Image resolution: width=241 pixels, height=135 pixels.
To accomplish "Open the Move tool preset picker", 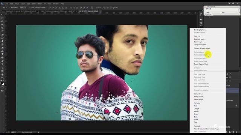I will coord(4,7).
